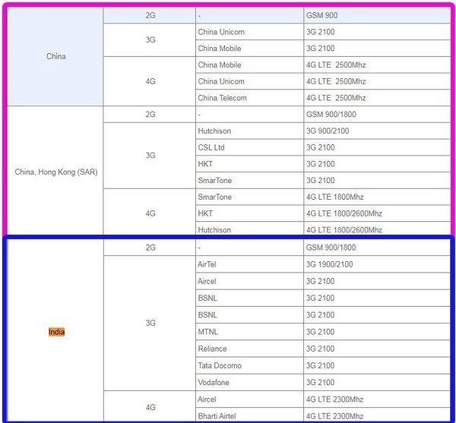The image size is (456, 423).
Task: Select 4G LTE 1800/2600Mhz in the Hutchison row
Action: [x=377, y=229]
